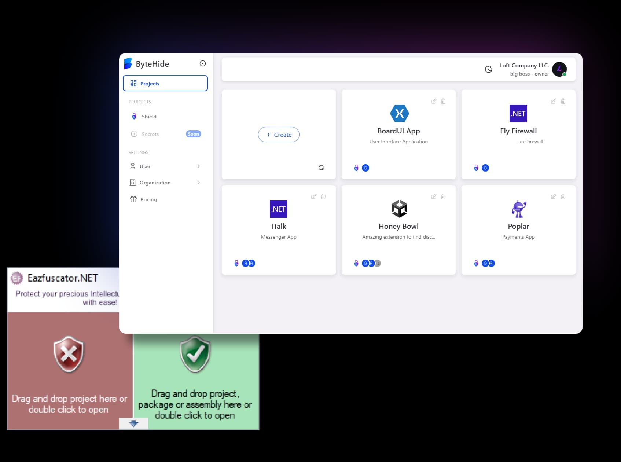
Task: Edit the Fly Firewall project
Action: pyautogui.click(x=554, y=101)
